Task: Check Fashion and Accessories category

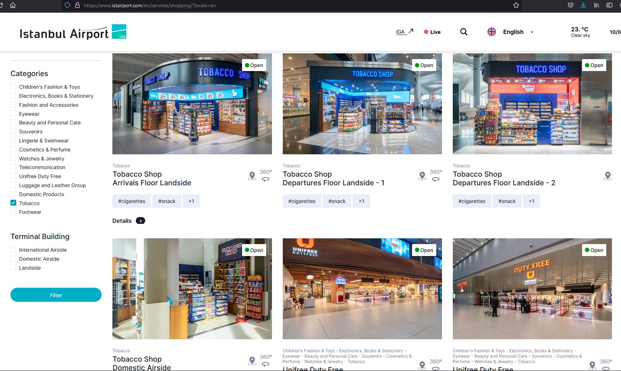Action: [13, 105]
